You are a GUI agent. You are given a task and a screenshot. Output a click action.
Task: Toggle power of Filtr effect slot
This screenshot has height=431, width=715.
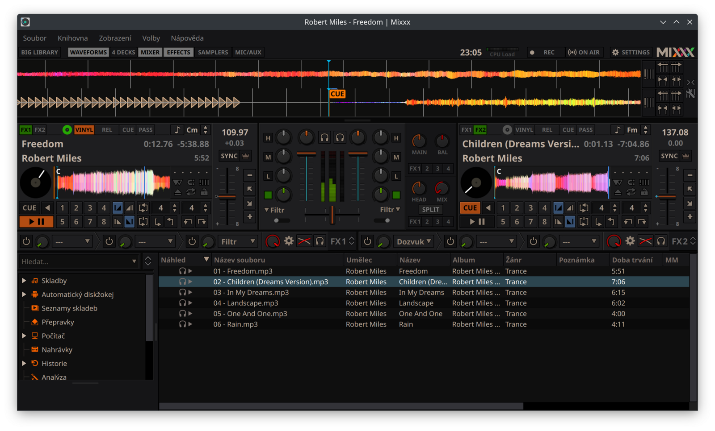point(192,241)
